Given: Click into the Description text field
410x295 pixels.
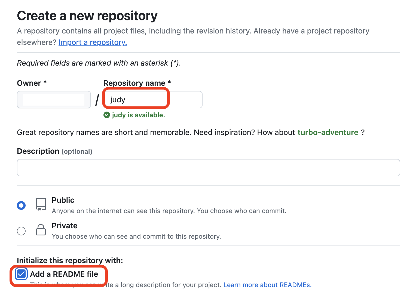Looking at the screenshot, I should [208, 168].
